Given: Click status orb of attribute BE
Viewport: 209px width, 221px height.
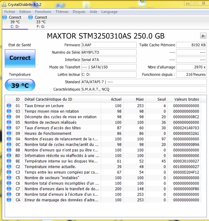Looking at the screenshot, I should coord(9,161).
